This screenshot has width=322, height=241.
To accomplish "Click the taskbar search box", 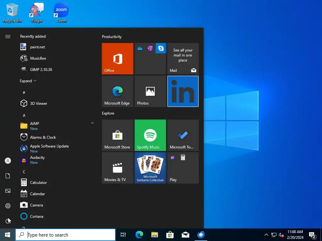I will [65, 235].
